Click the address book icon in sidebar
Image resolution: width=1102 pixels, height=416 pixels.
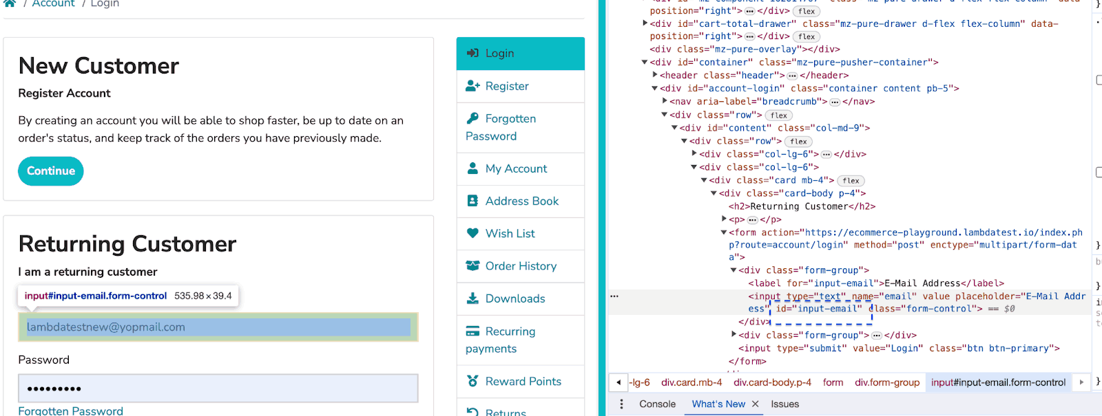click(x=472, y=201)
